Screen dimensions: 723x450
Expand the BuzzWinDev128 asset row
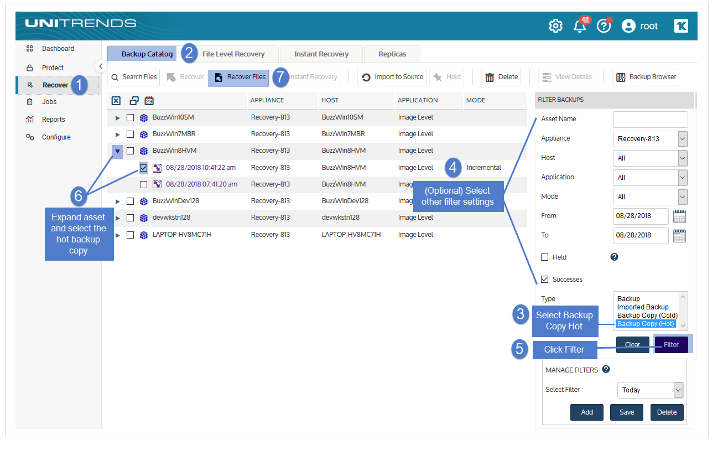(117, 201)
